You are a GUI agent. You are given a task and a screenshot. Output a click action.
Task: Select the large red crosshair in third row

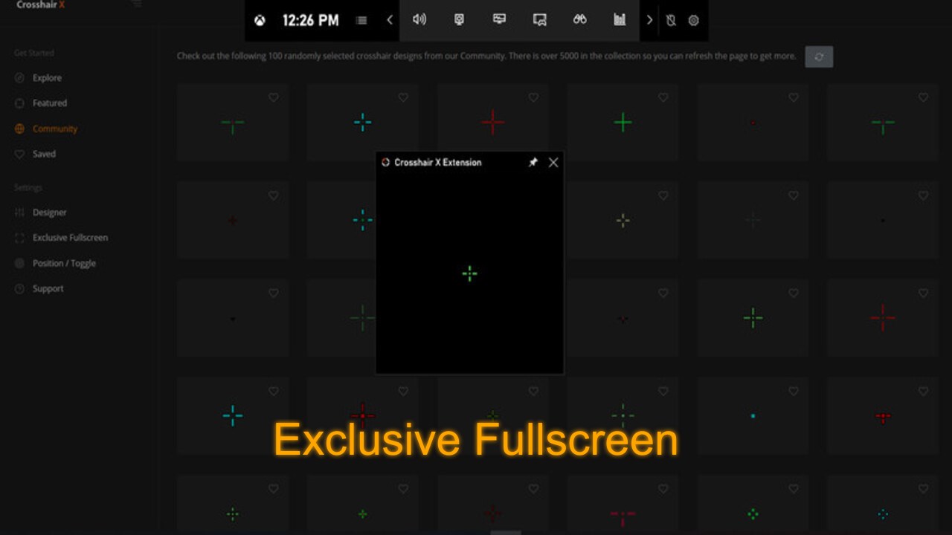tap(883, 318)
